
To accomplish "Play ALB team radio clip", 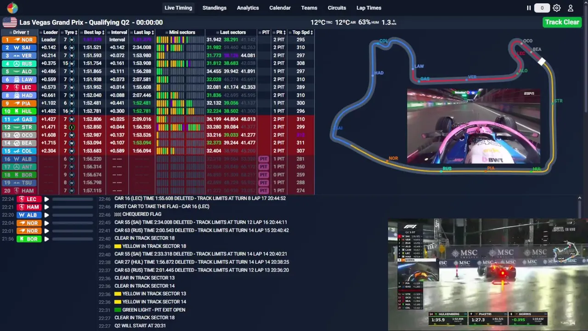I will (x=46, y=215).
